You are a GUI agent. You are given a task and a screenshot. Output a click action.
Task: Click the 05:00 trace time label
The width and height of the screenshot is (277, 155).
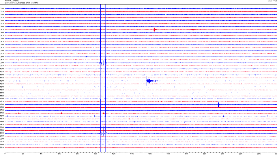click(x=2, y=39)
